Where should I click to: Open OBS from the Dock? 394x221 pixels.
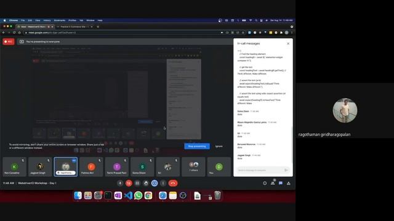tap(183, 195)
